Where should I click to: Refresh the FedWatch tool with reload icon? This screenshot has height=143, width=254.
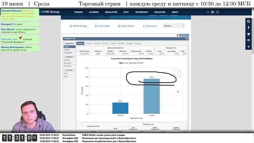tap(177, 35)
